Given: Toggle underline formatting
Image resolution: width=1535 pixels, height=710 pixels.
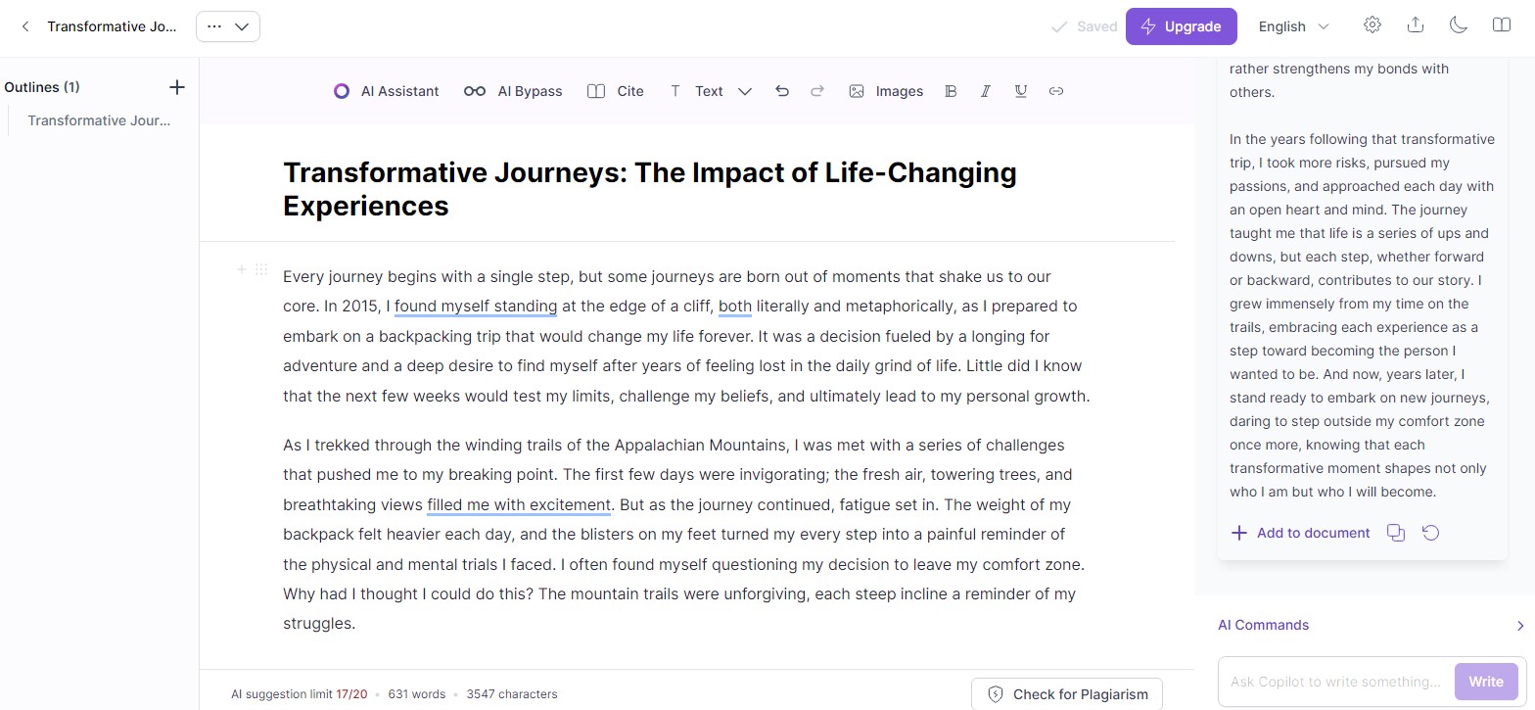Looking at the screenshot, I should (1021, 91).
